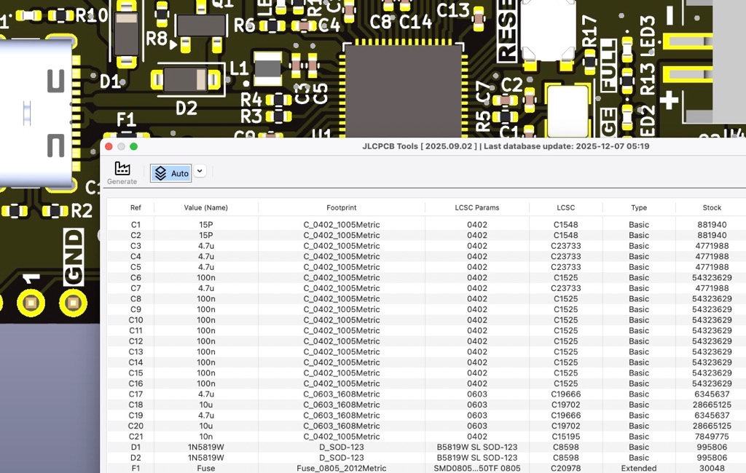Minimize the JLCPCB Tools window
This screenshot has height=473, width=746.
tap(122, 146)
